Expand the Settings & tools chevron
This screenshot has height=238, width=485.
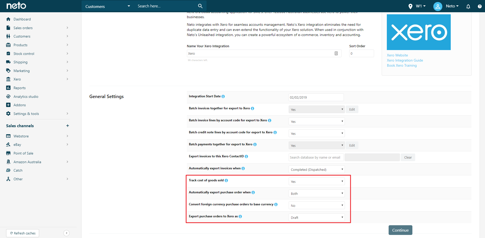click(x=67, y=114)
